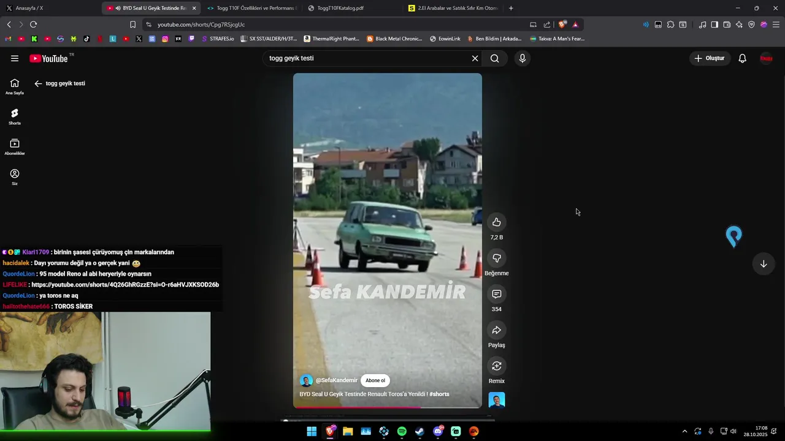Share the short with the Paylaş icon

497,330
